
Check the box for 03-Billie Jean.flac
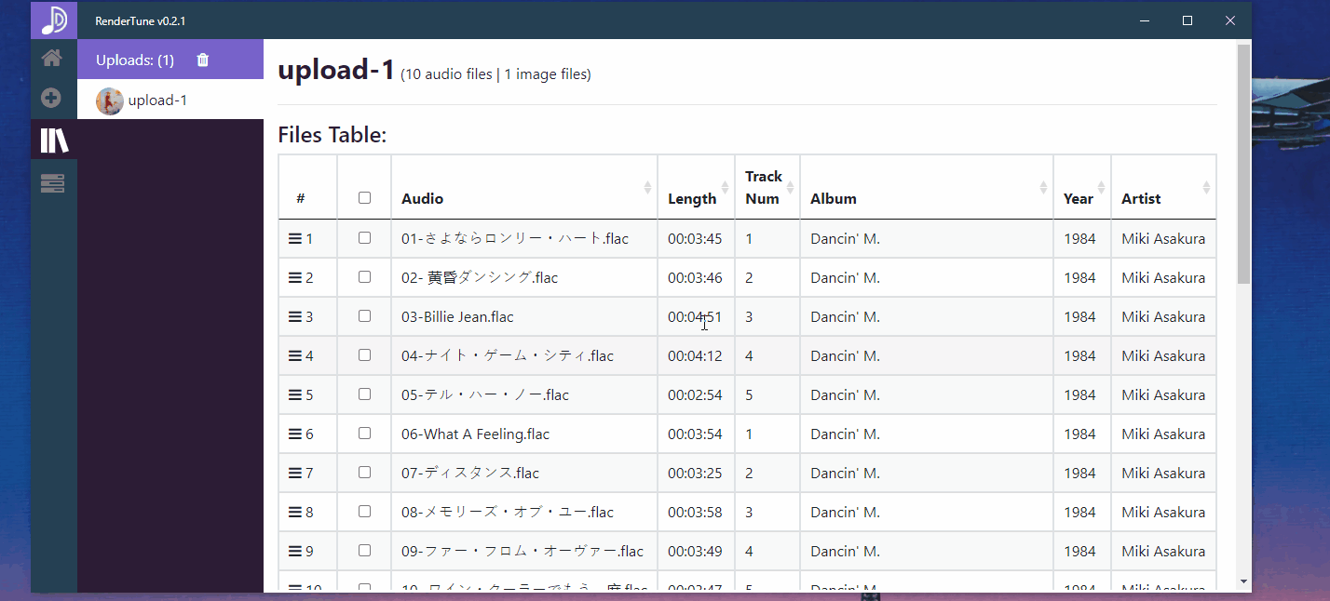point(364,316)
